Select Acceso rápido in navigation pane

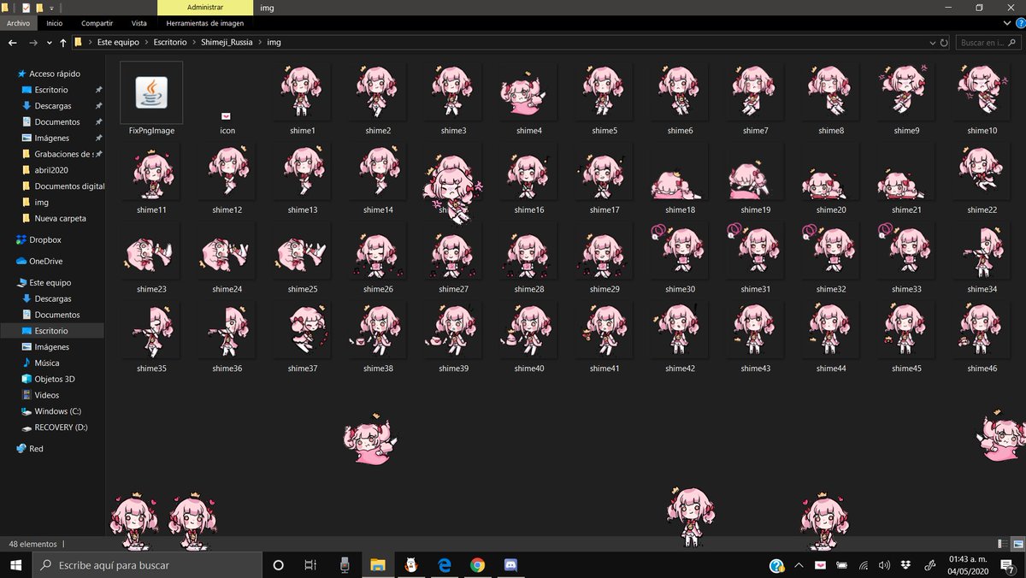click(x=54, y=74)
